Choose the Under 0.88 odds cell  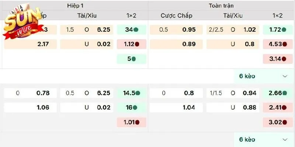(x=232, y=108)
